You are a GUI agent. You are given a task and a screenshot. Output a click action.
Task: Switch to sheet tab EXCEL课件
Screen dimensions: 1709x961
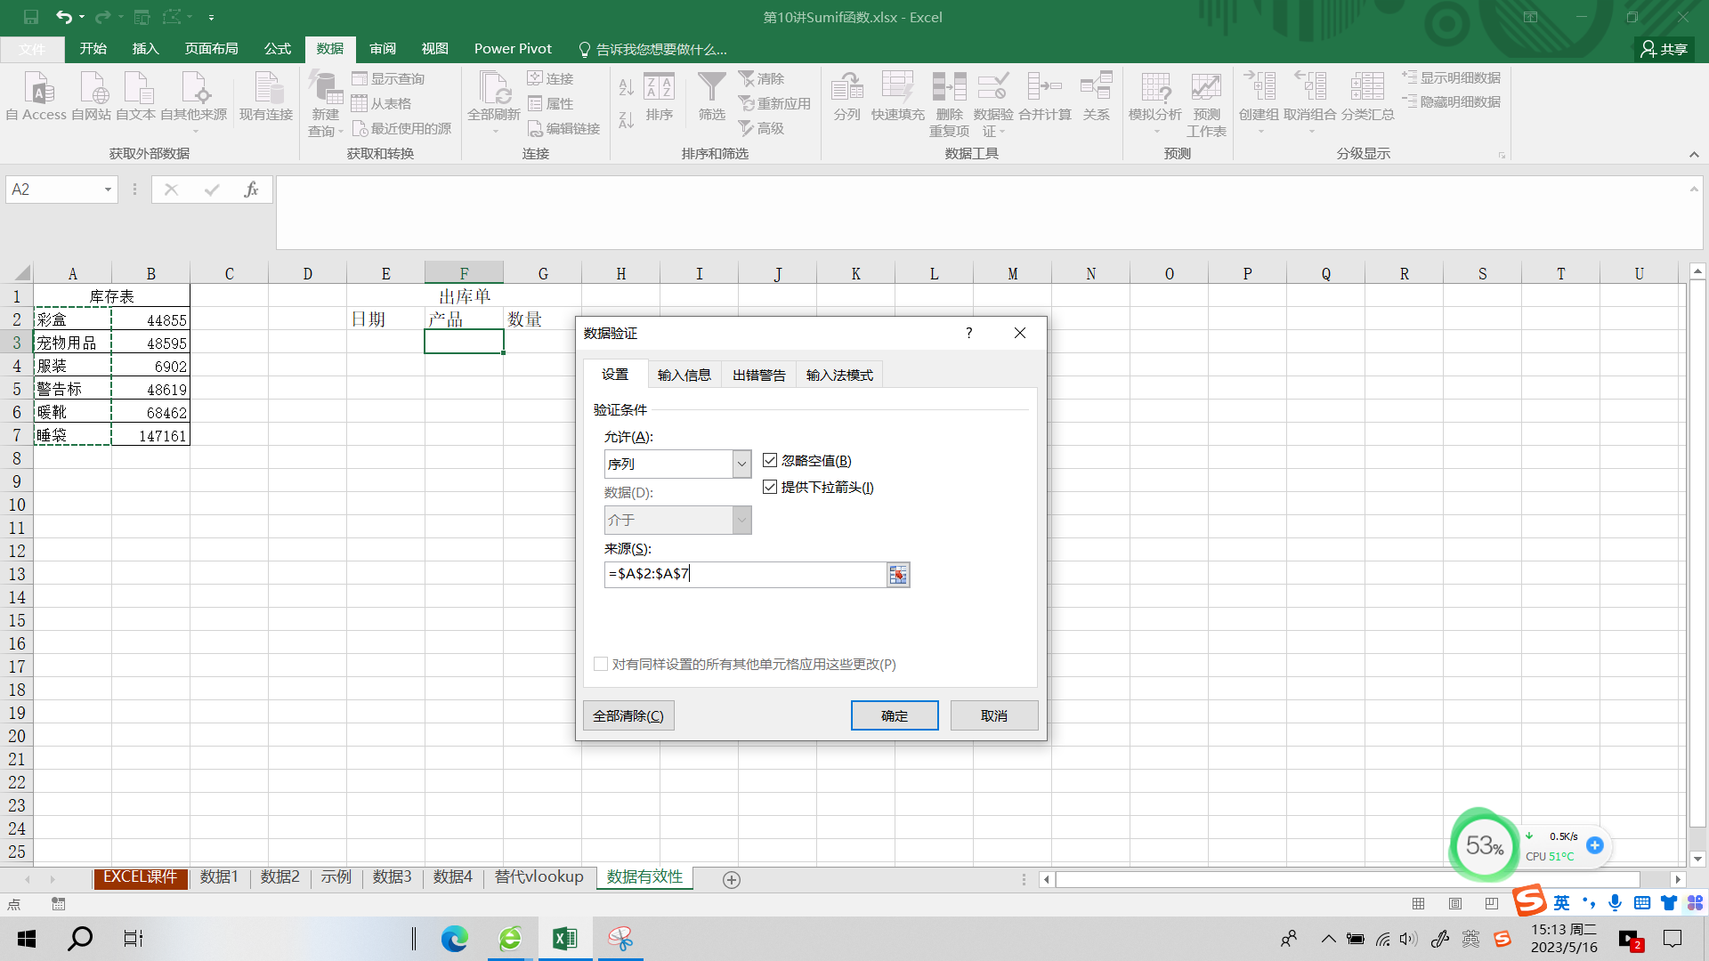140,877
